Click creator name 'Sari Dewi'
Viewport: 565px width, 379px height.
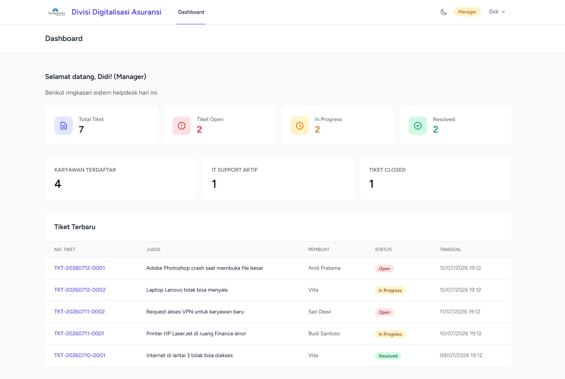320,312
